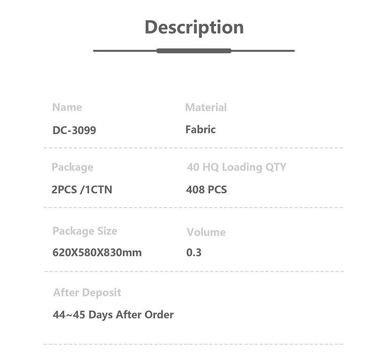The width and height of the screenshot is (376, 363).
Task: Click the dashed divider below the delivery days row
Action: point(194,344)
